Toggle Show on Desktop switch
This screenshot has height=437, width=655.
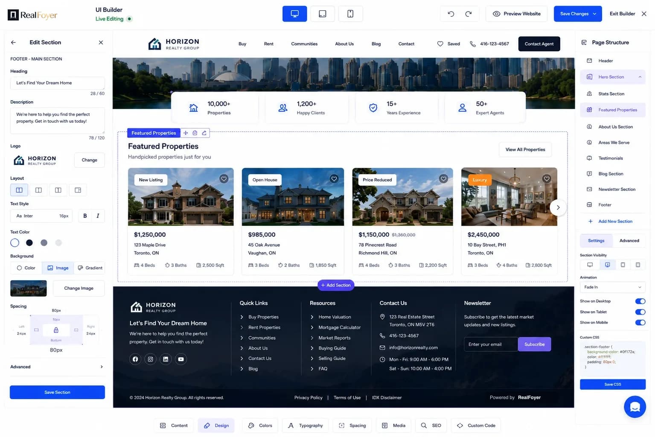[x=640, y=301]
